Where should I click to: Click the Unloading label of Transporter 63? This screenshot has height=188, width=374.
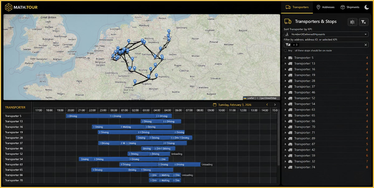click(x=207, y=165)
